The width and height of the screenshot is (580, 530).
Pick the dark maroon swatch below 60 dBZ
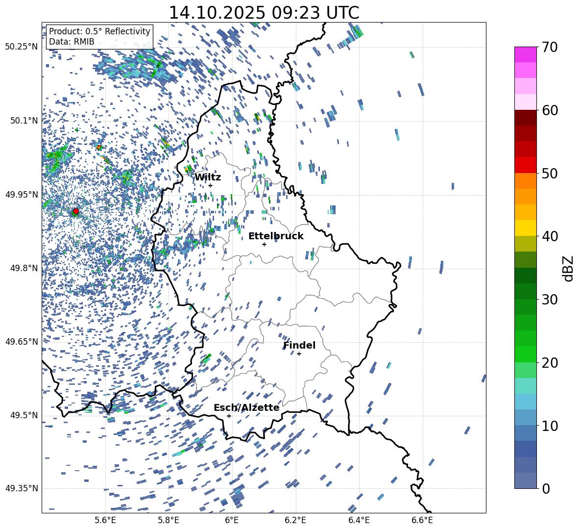pos(525,118)
